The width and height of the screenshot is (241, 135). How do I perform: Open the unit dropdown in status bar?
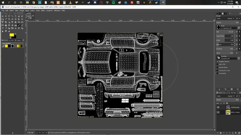pyautogui.click(x=38, y=132)
